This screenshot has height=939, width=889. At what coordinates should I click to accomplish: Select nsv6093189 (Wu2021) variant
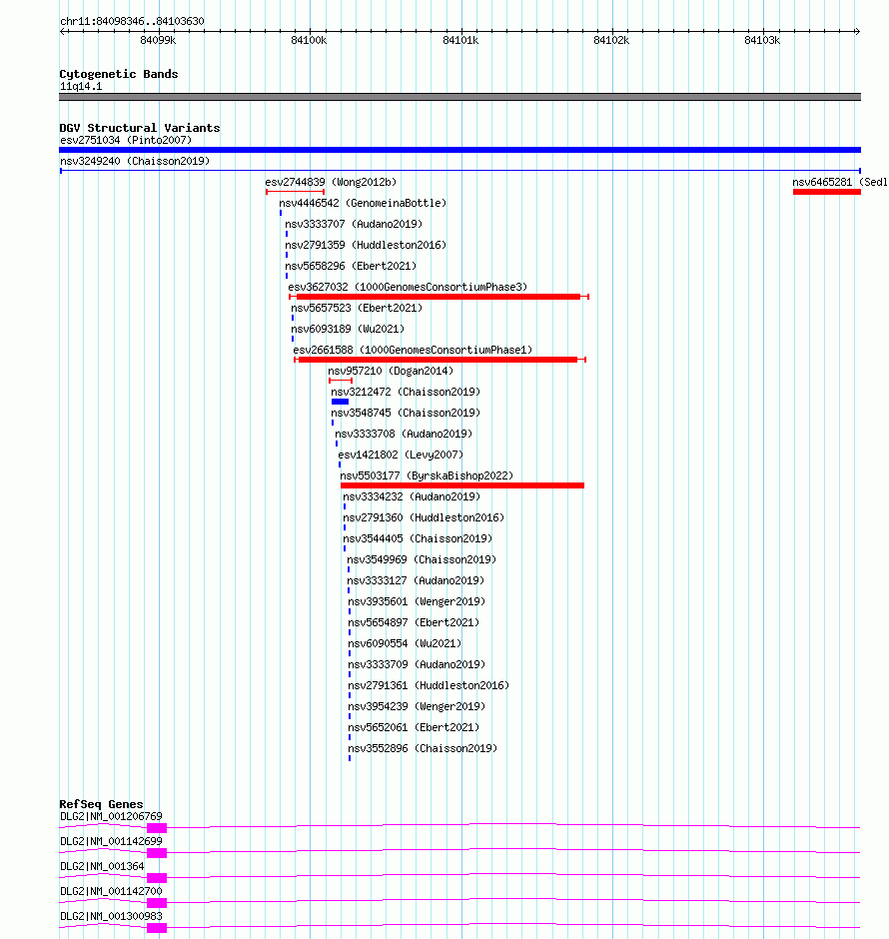[348, 329]
